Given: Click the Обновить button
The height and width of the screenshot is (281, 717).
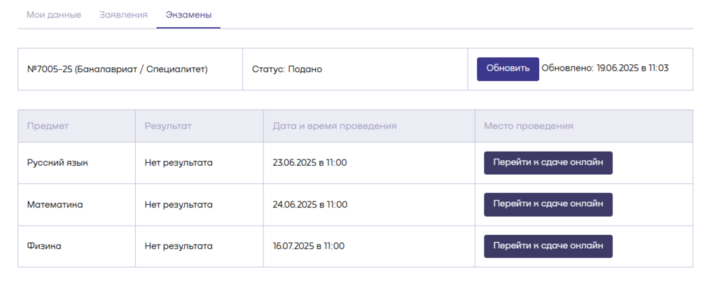Looking at the screenshot, I should pyautogui.click(x=508, y=69).
